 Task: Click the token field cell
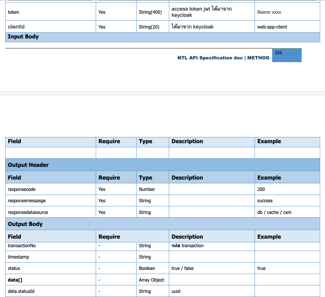[x=14, y=12]
